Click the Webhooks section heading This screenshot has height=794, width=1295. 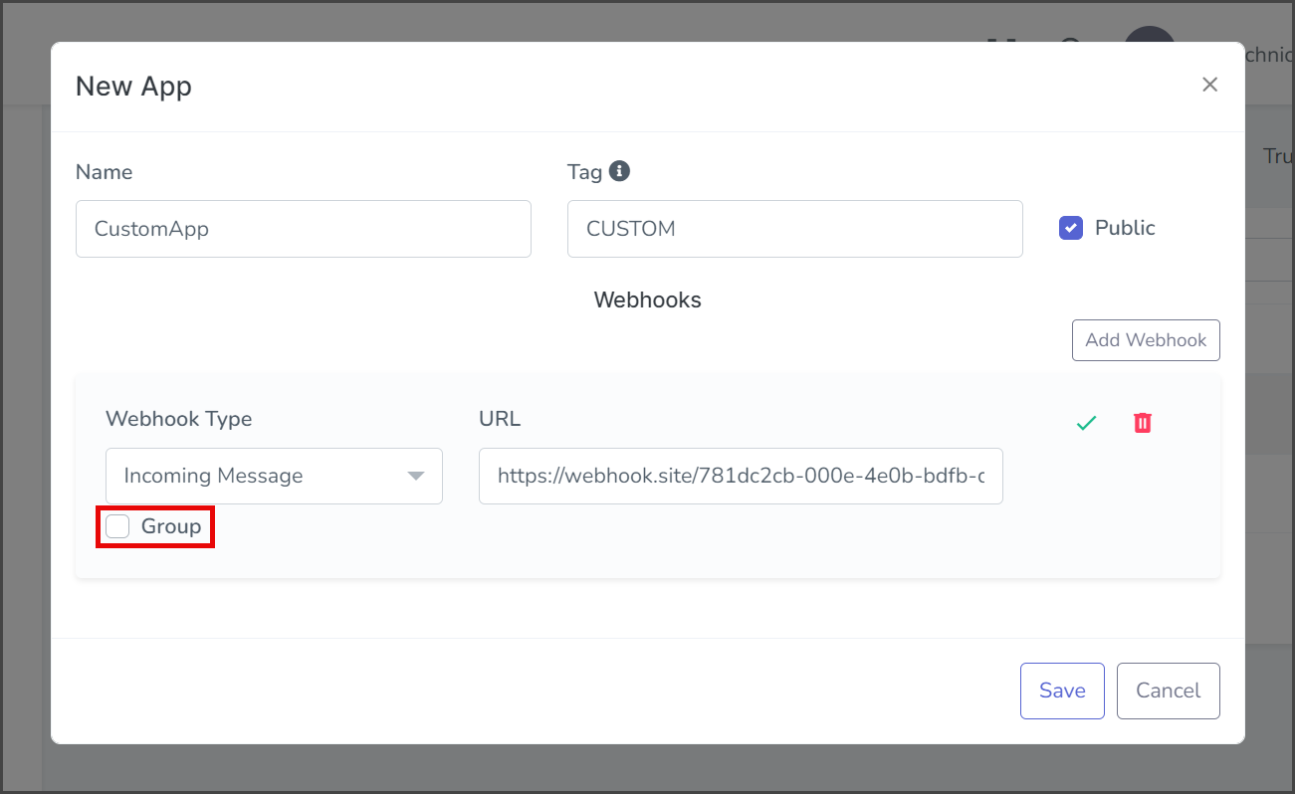(x=648, y=299)
